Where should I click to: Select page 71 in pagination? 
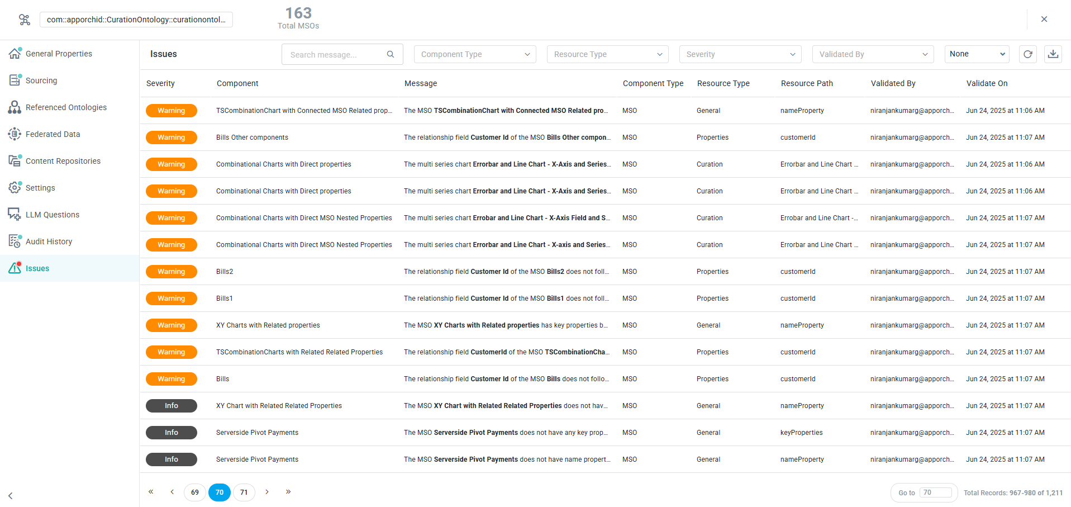(244, 492)
